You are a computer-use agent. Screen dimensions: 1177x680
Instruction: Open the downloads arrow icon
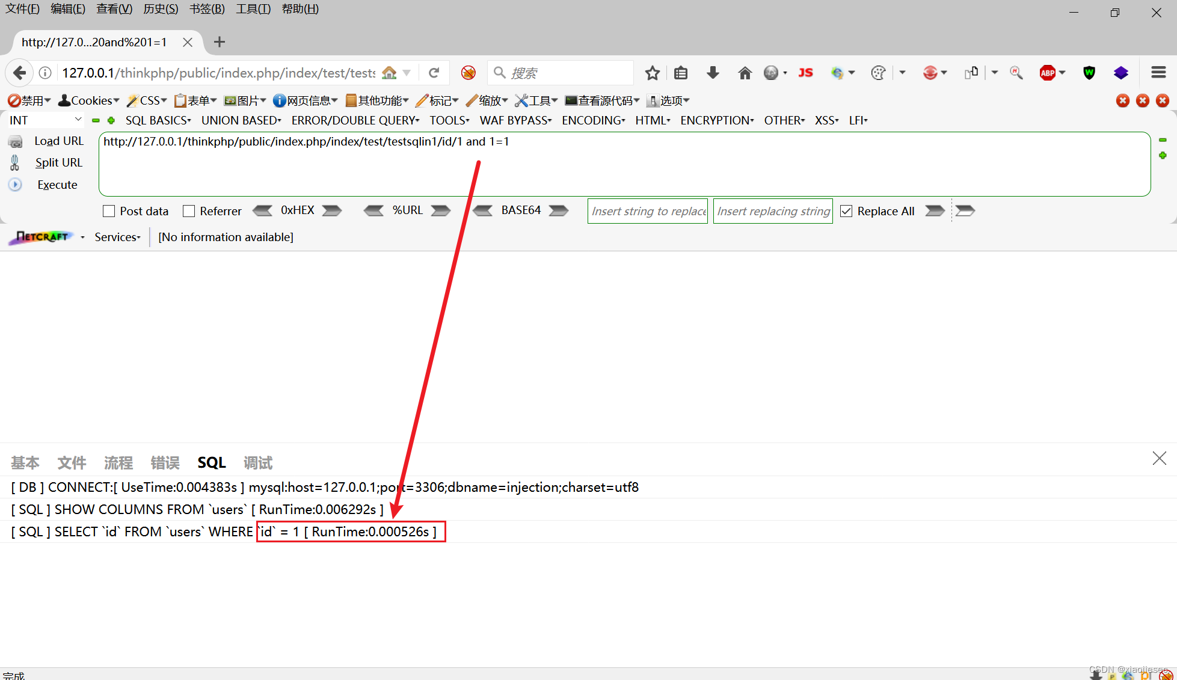click(x=713, y=73)
